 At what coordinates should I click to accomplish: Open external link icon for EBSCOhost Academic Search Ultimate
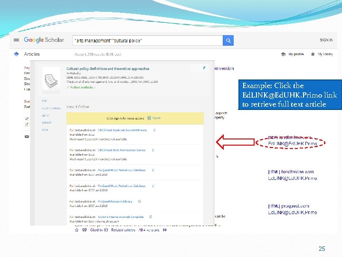[154, 130]
